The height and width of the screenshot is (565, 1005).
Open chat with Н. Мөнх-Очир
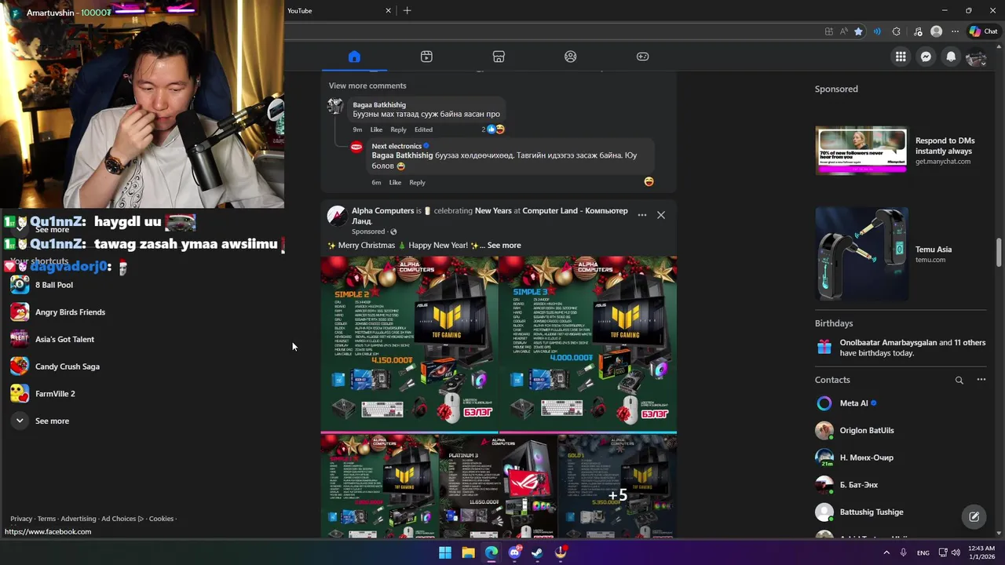901,457
